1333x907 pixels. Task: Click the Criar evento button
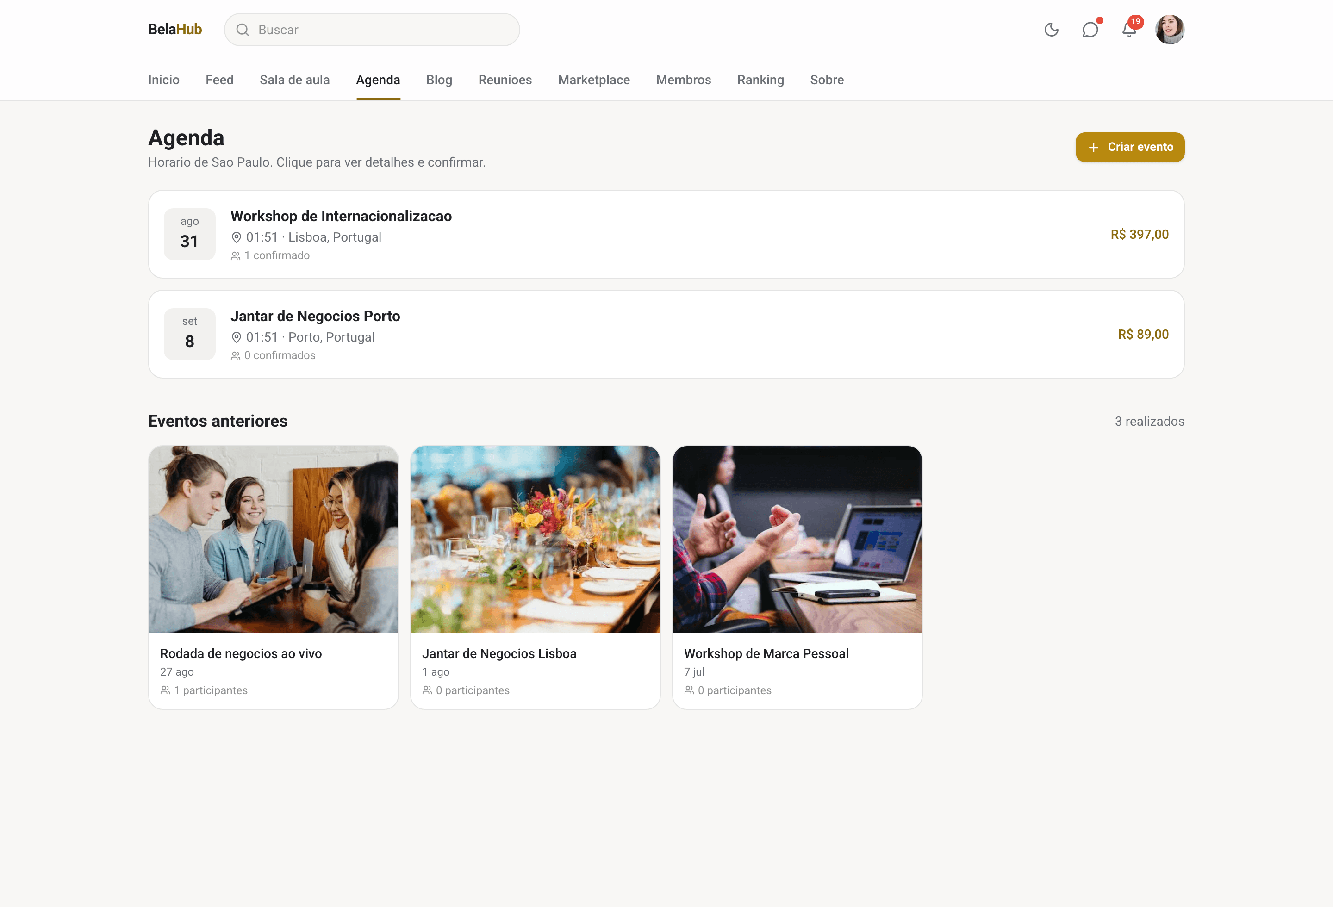point(1129,147)
